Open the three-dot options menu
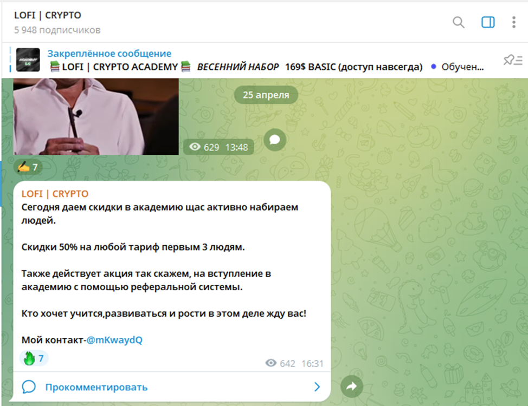Viewport: 528px width, 406px height. click(x=513, y=22)
